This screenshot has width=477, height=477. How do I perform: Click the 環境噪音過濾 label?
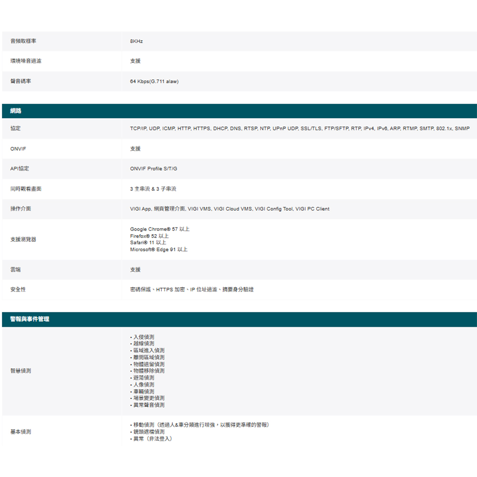26,61
